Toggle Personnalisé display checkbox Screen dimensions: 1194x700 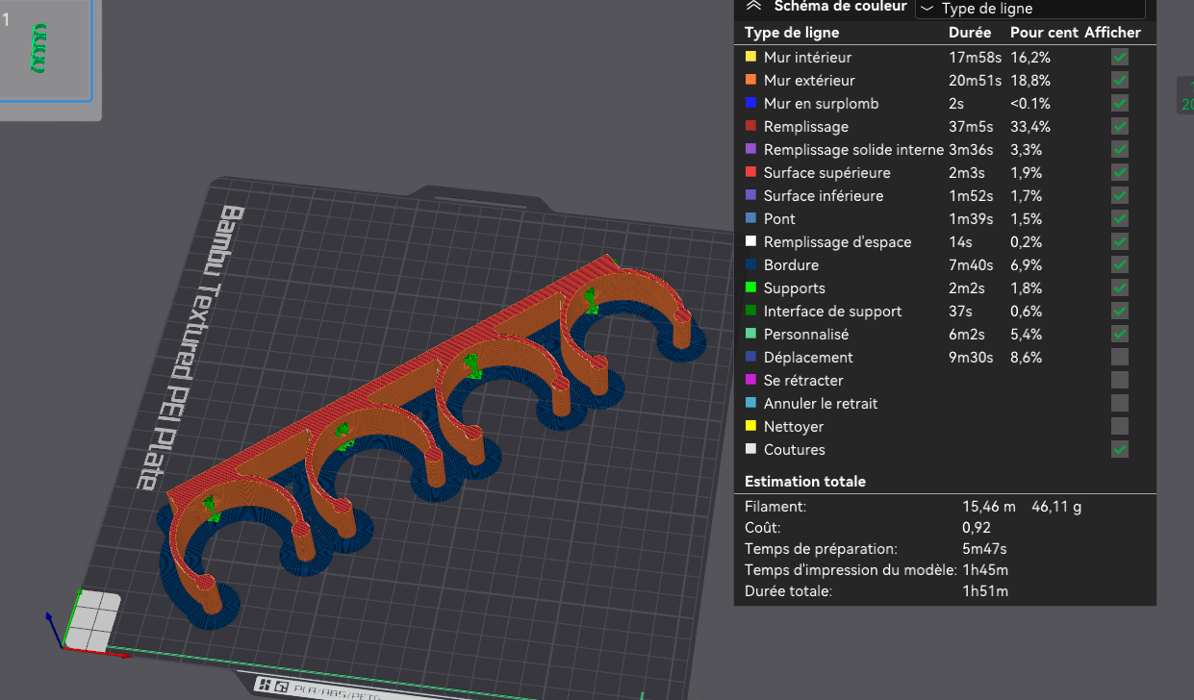(x=1119, y=335)
